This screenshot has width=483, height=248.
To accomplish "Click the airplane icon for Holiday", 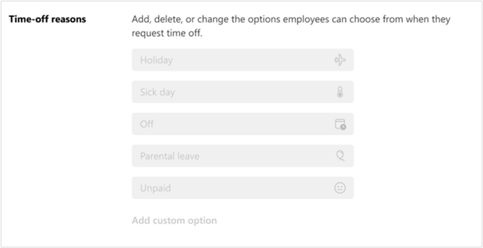I will coord(340,60).
